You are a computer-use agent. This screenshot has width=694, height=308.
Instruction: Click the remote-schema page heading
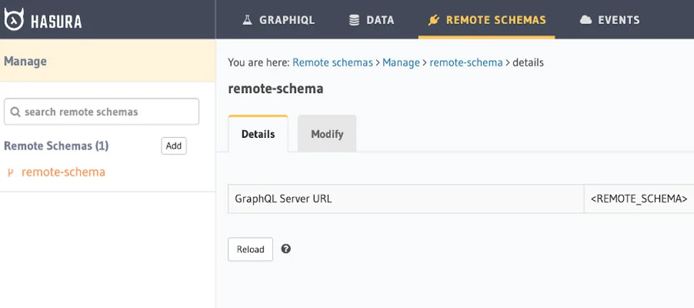pos(276,89)
